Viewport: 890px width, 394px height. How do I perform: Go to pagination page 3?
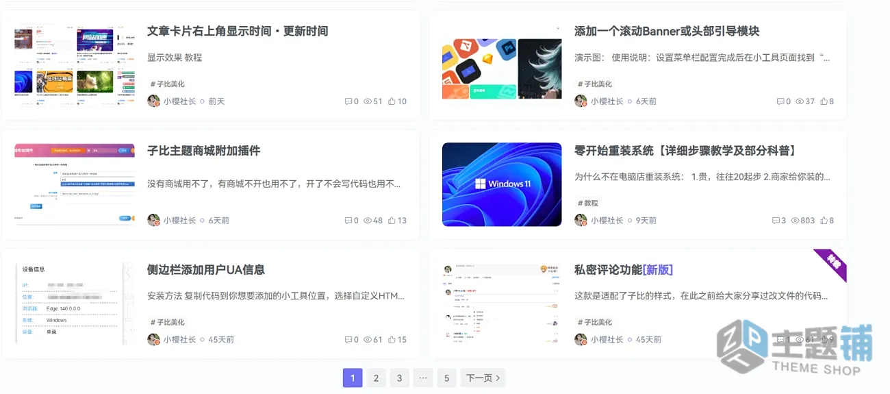[399, 378]
